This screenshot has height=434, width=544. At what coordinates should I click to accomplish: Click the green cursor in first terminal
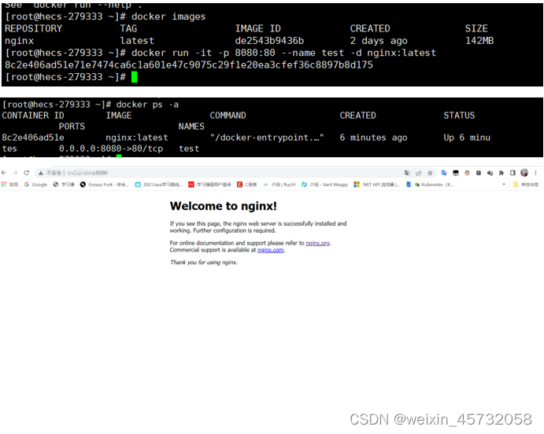click(135, 77)
